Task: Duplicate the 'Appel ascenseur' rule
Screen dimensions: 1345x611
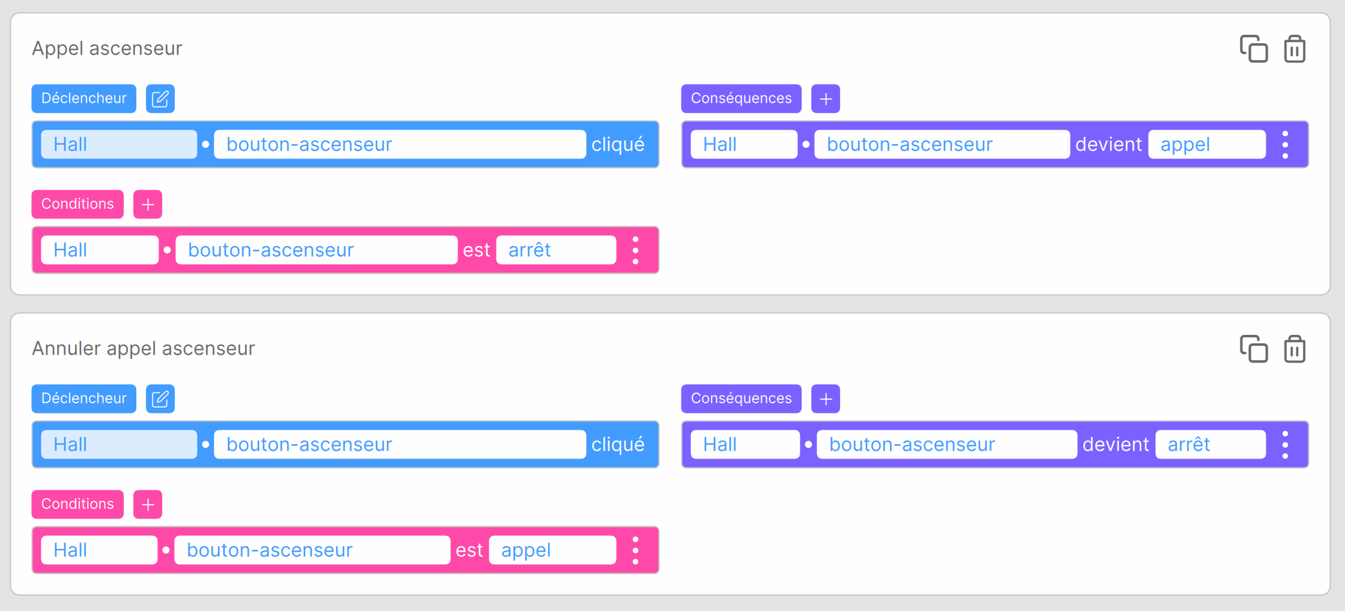Action: [x=1254, y=49]
